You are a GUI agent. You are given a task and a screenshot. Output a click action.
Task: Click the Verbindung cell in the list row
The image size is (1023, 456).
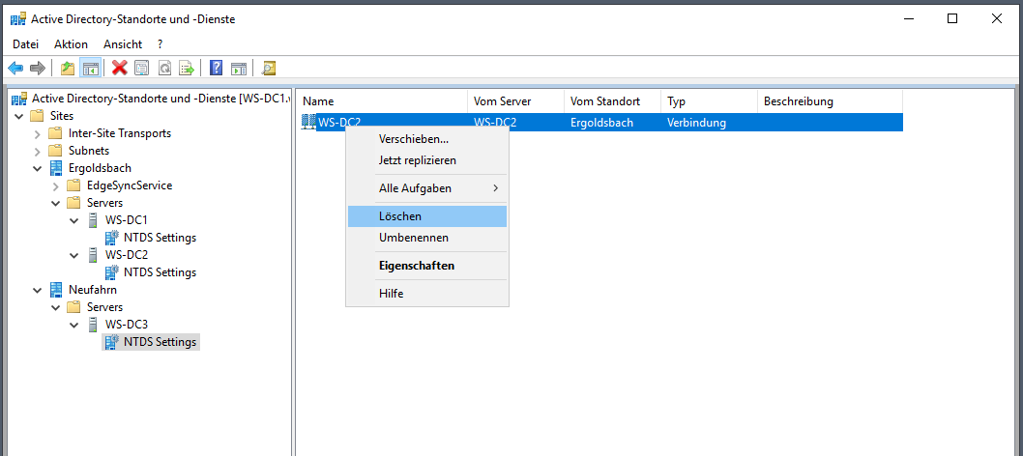(x=697, y=123)
